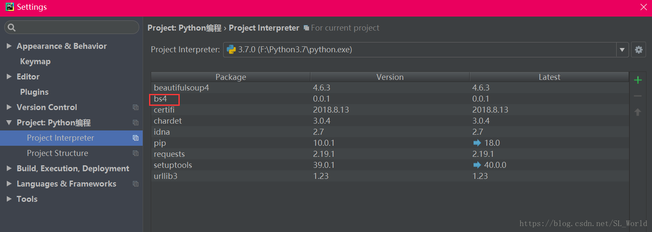Image resolution: width=652 pixels, height=232 pixels.
Task: Click copy icon beside Languages & Frameworks
Action: [135, 184]
